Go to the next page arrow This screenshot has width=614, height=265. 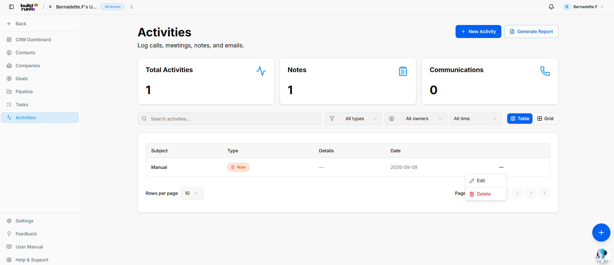coord(531,193)
